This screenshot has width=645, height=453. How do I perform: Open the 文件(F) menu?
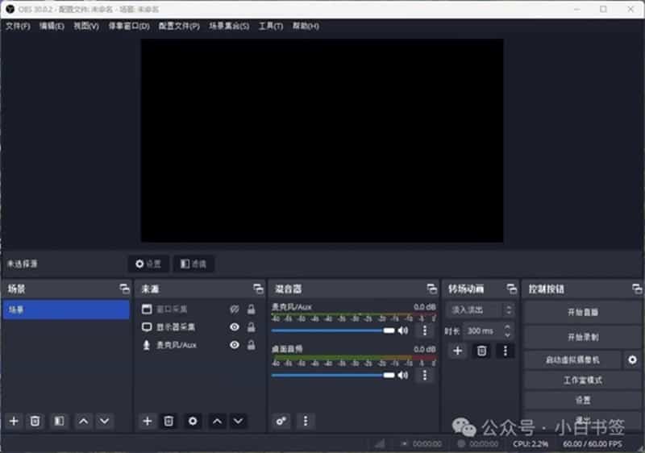[x=18, y=26]
